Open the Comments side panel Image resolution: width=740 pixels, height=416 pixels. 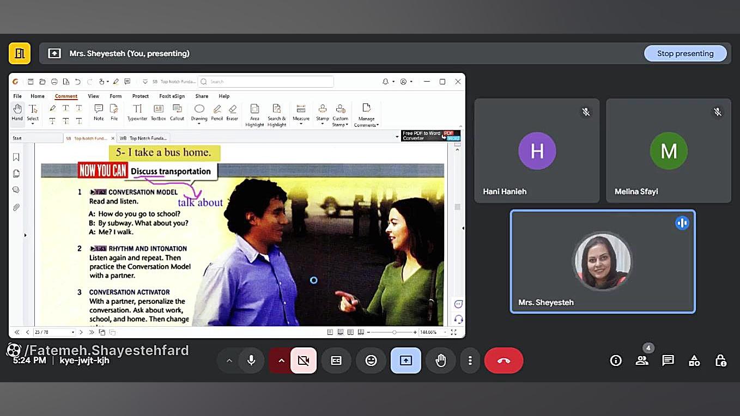click(x=16, y=190)
